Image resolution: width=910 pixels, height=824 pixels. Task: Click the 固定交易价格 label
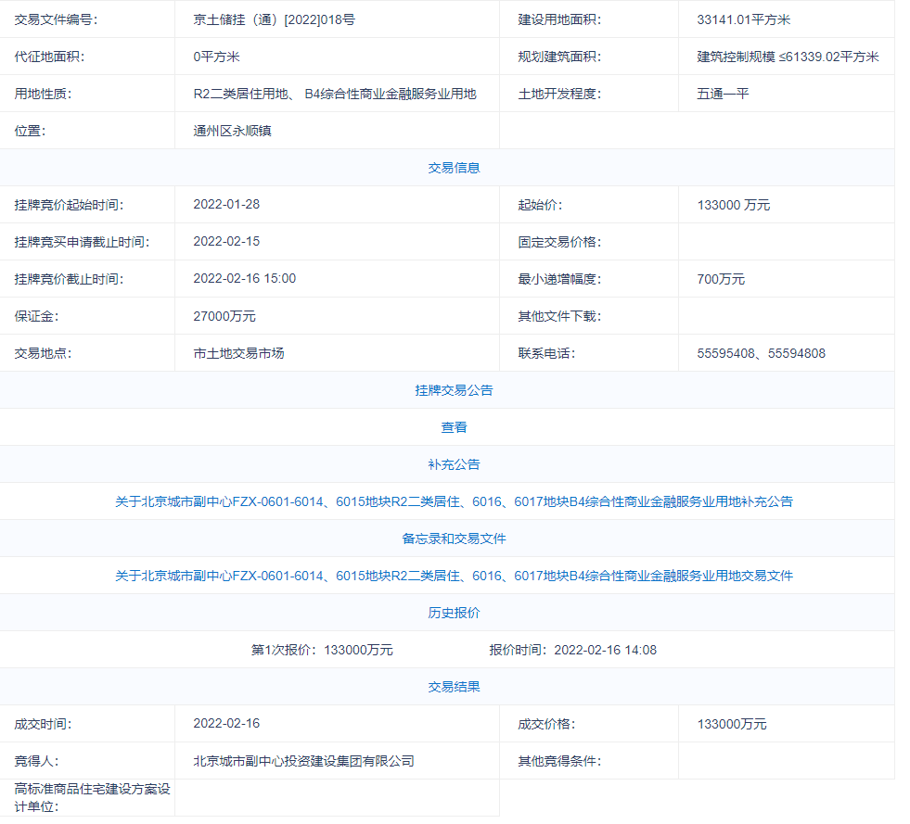pyautogui.click(x=559, y=243)
